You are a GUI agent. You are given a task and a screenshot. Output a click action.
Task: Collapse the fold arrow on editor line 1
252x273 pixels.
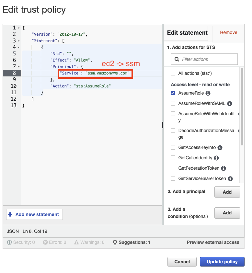pyautogui.click(x=18, y=28)
